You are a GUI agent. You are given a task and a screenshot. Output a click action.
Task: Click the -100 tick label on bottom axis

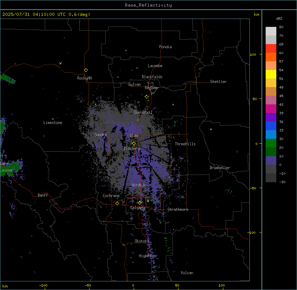pyautogui.click(x=43, y=285)
